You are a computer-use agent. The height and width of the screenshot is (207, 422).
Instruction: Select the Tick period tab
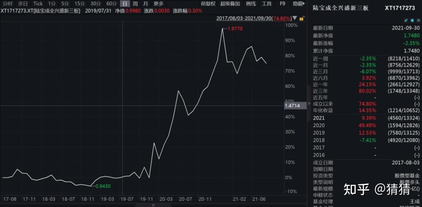38,4
